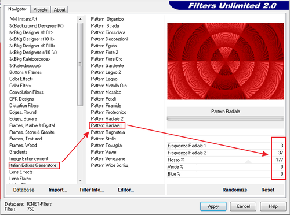Choose Pattern Radiale filter

[106, 125]
